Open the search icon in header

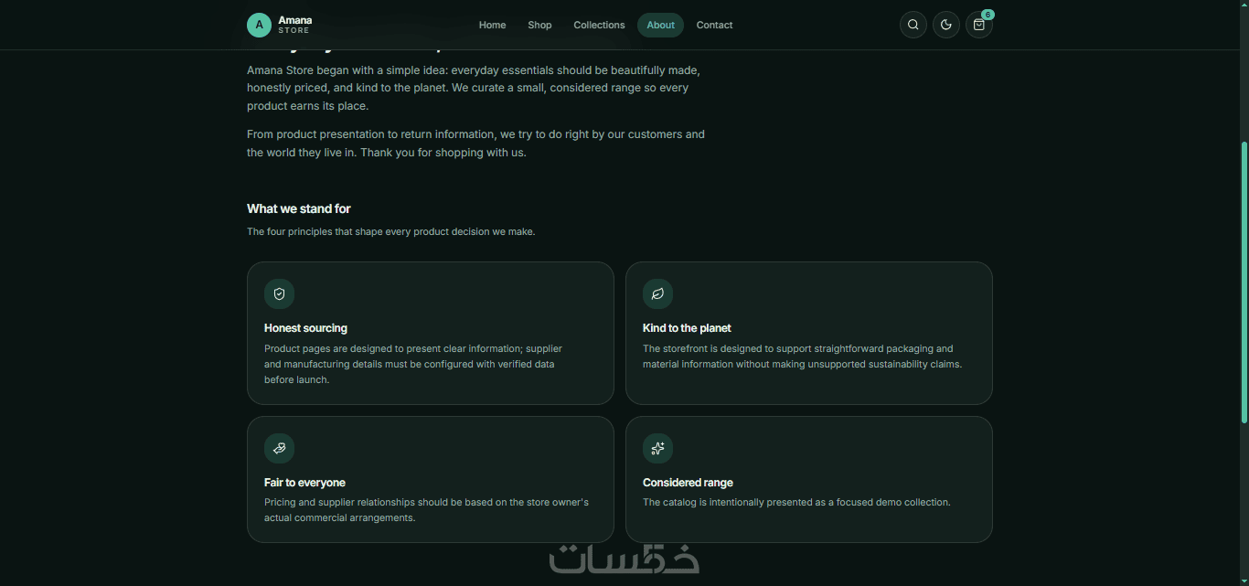[913, 25]
